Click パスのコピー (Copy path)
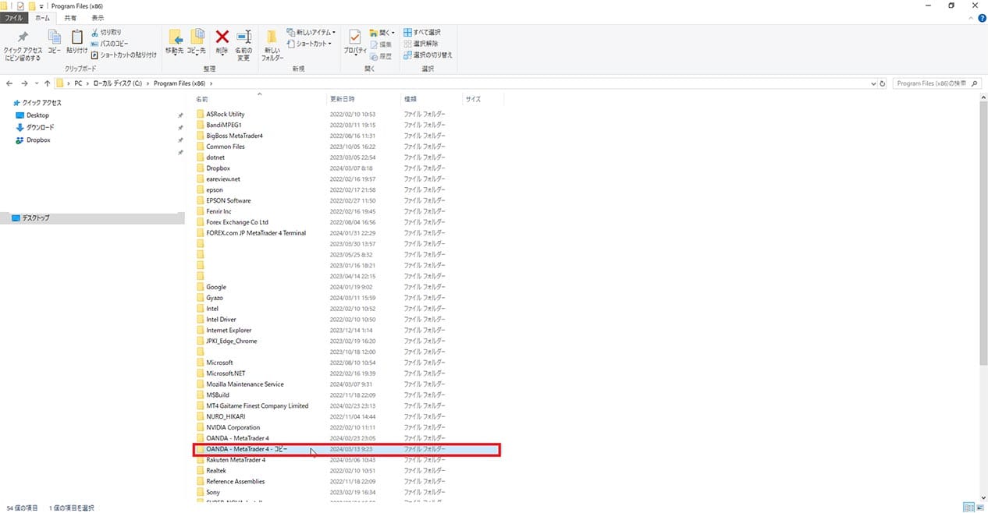988x513 pixels. tap(109, 44)
